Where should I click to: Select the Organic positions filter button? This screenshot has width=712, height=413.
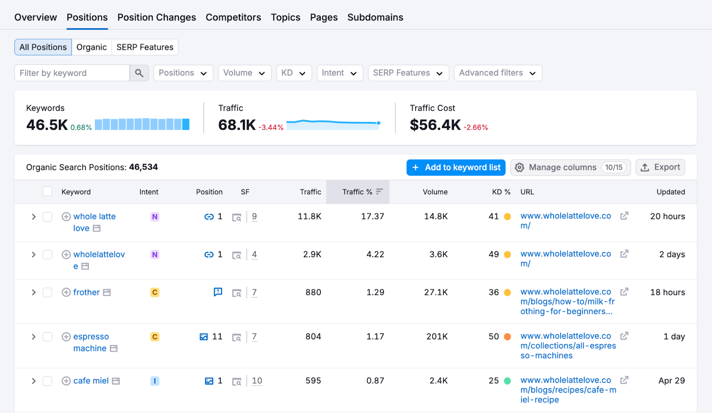point(92,47)
